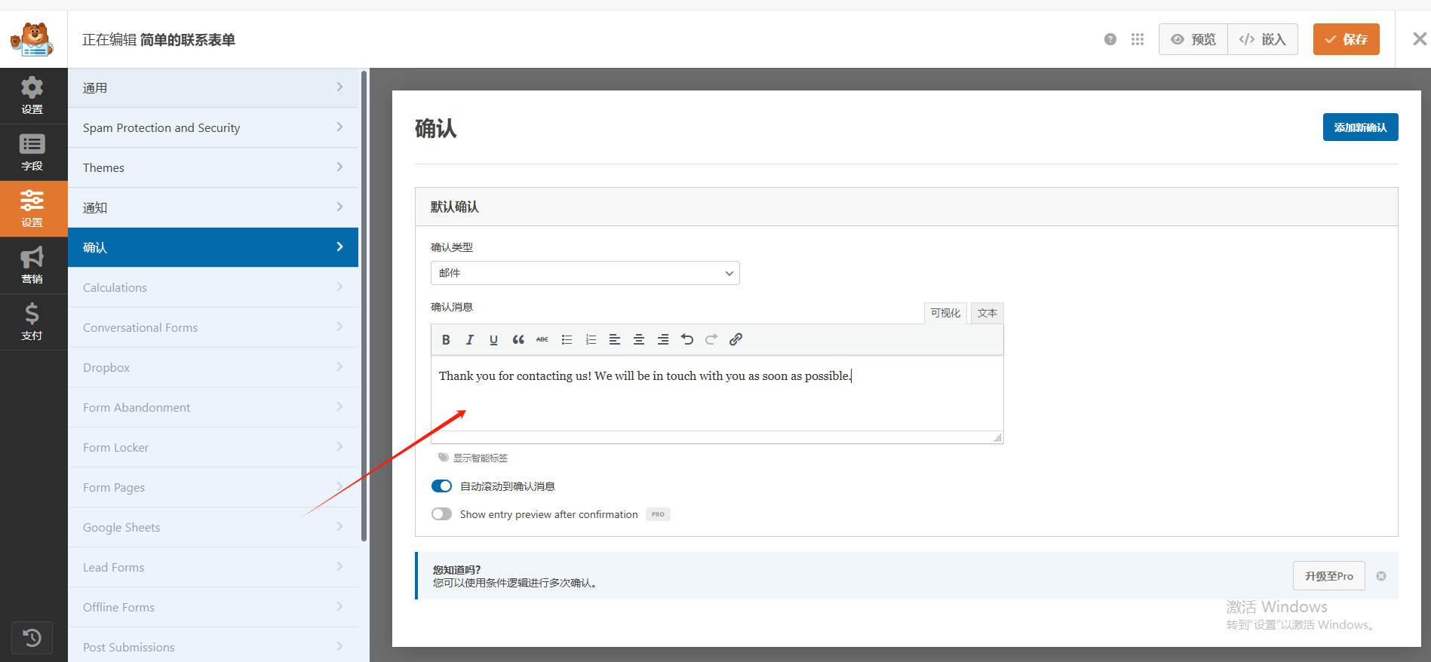Click the Bold formatting icon
This screenshot has width=1431, height=662.
point(446,340)
